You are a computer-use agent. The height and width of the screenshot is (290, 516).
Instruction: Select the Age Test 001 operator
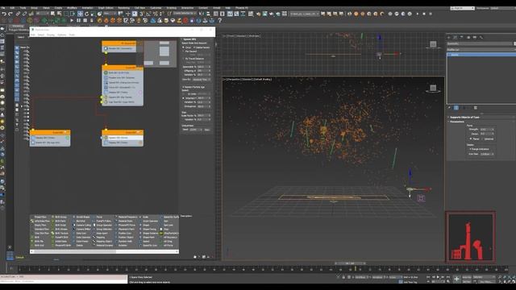[x=123, y=102]
